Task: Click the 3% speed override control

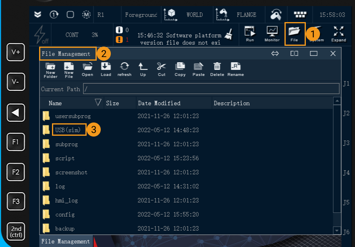Action: click(x=94, y=35)
